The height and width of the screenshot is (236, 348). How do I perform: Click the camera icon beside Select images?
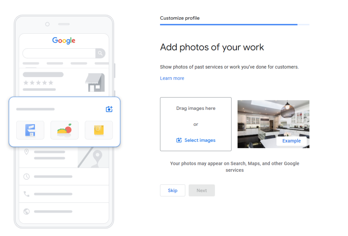[179, 140]
